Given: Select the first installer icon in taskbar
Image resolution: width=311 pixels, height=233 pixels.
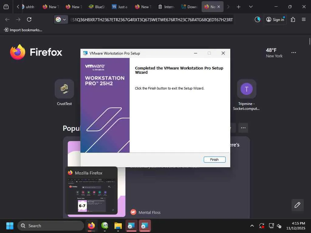Looking at the screenshot, I should point(131,226).
